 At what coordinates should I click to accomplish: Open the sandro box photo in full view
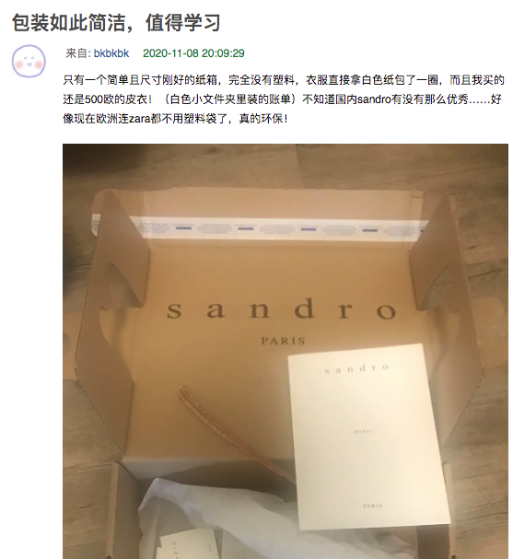point(286,351)
